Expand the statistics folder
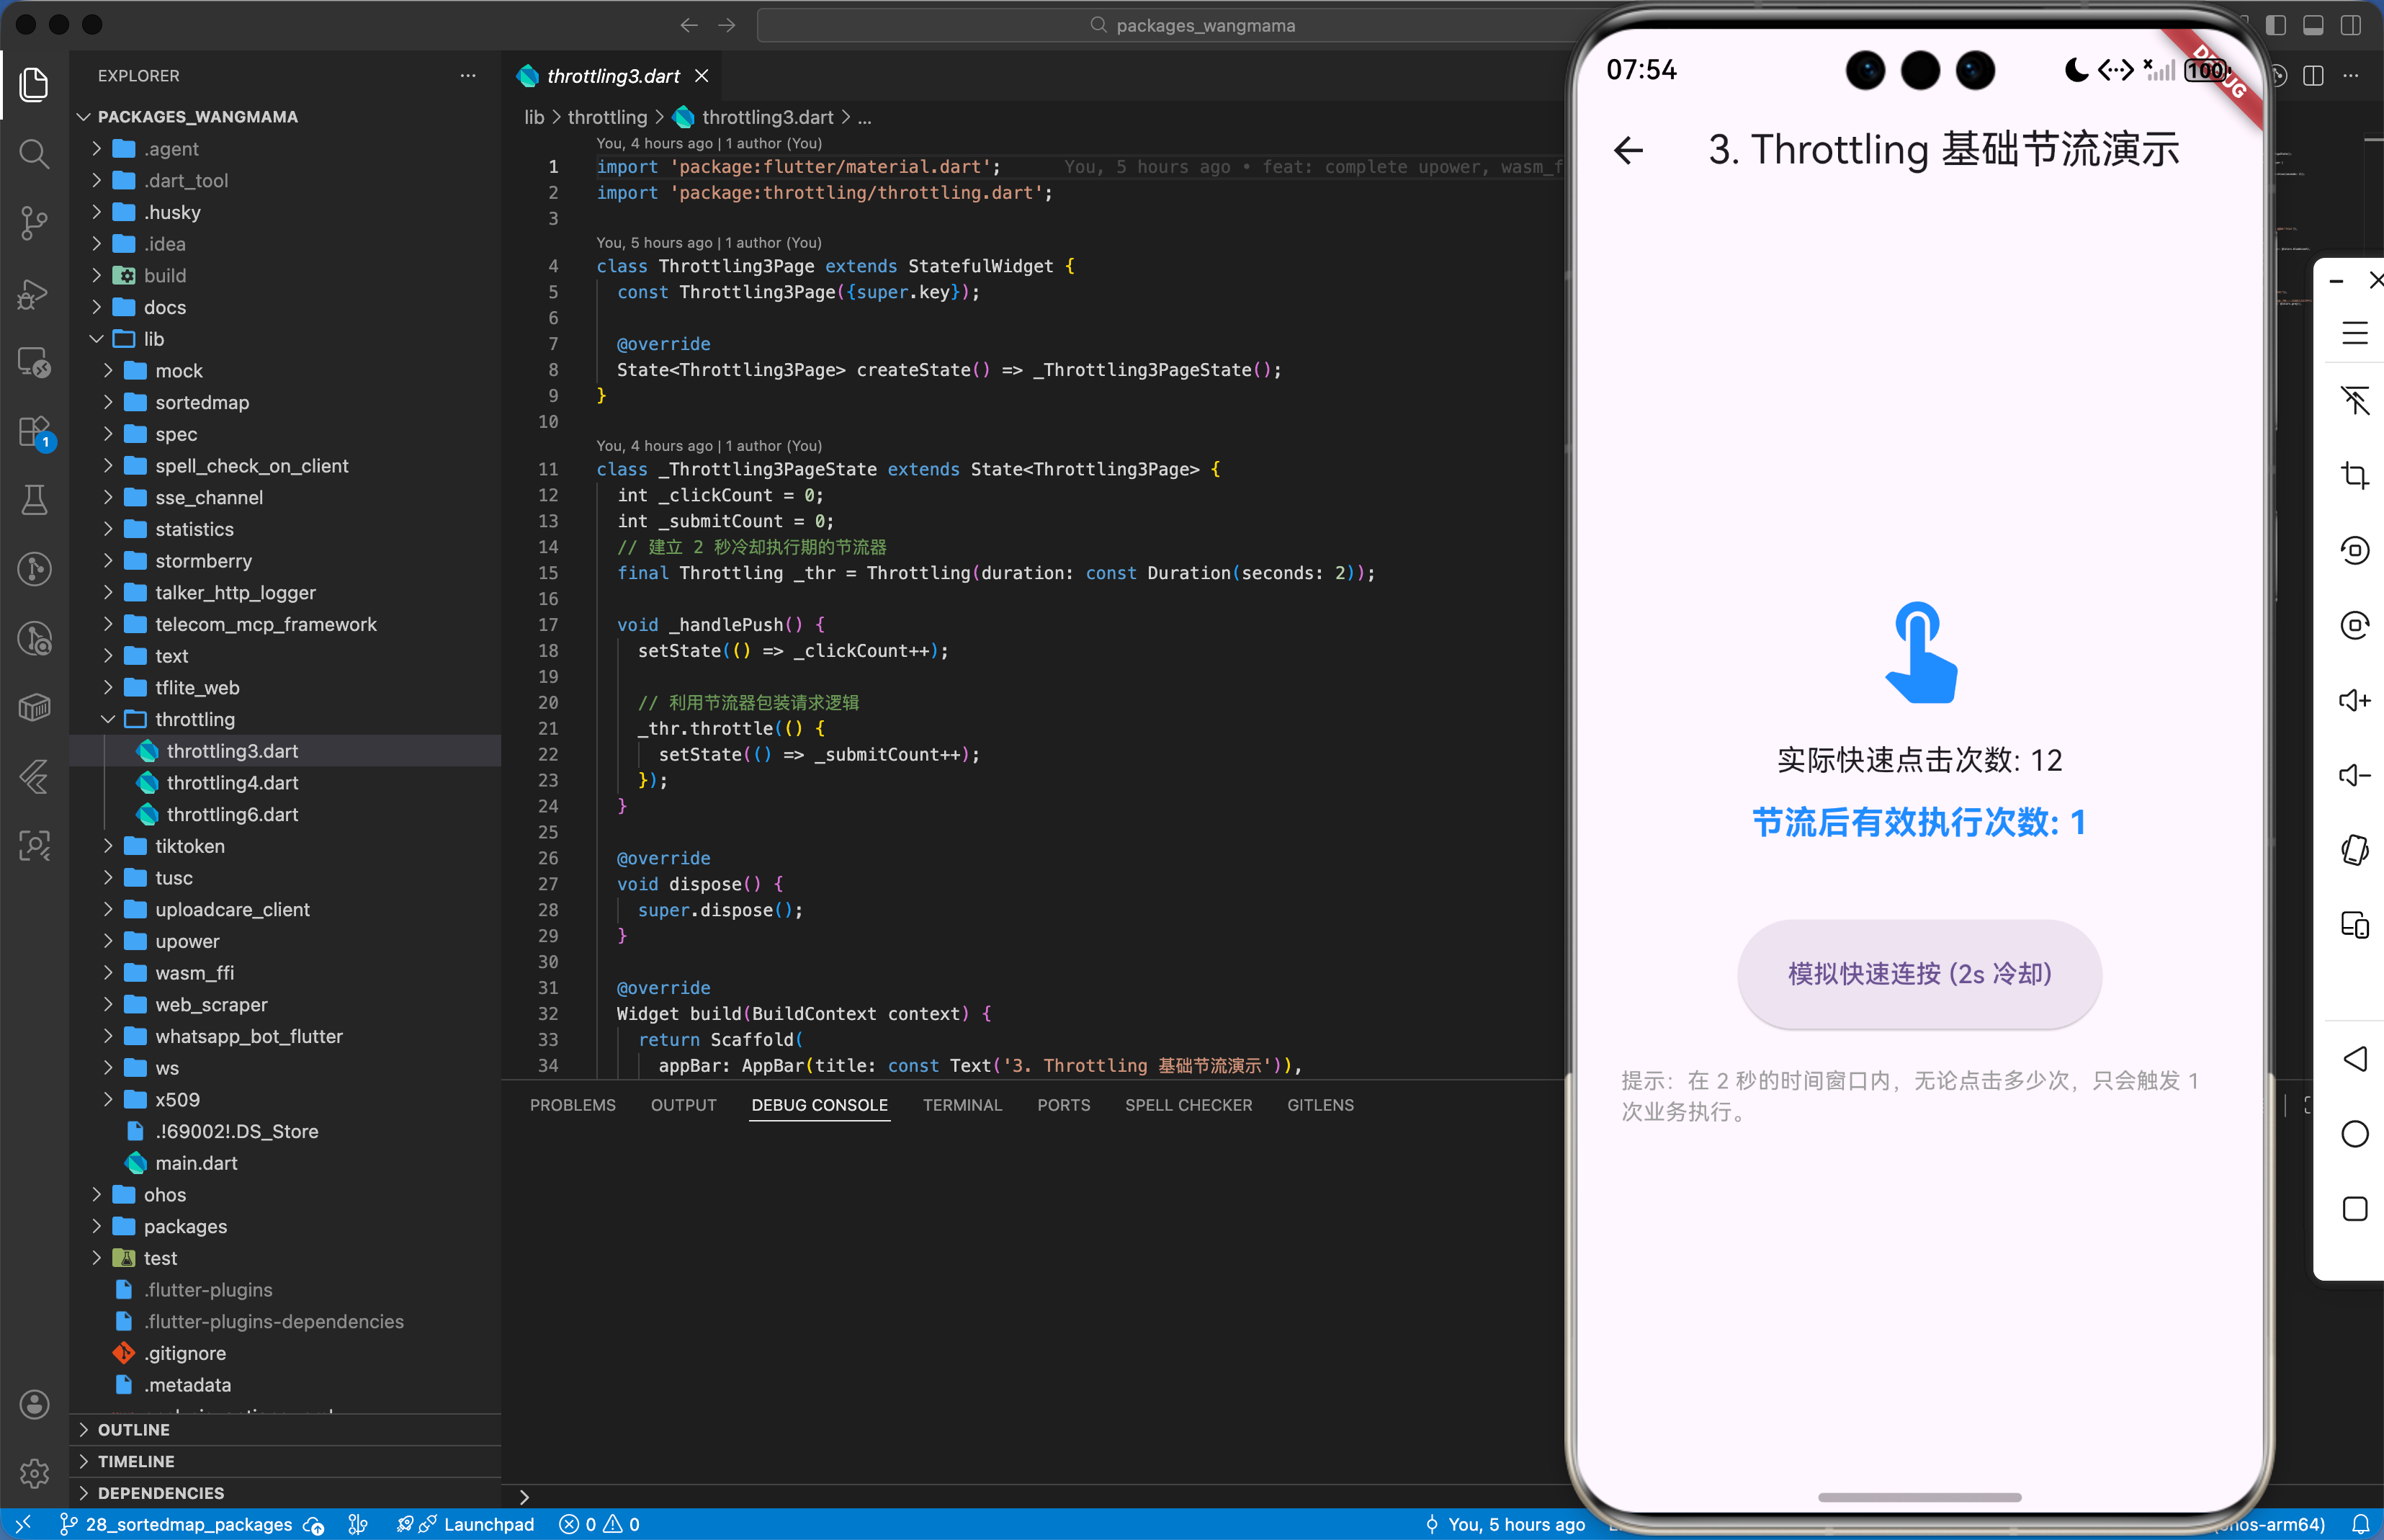Image resolution: width=2384 pixels, height=1540 pixels. [194, 529]
